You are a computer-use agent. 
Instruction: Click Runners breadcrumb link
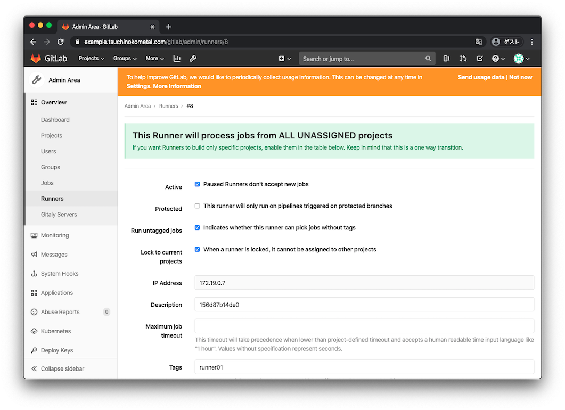tap(168, 106)
